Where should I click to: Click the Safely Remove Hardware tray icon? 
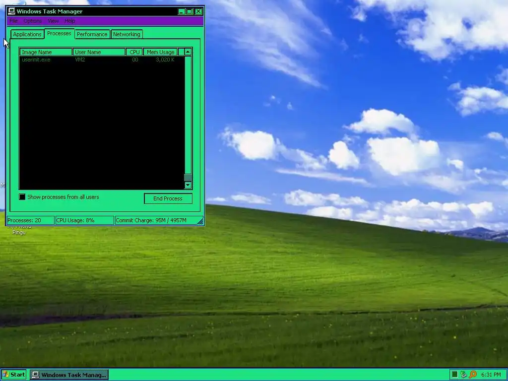point(464,375)
